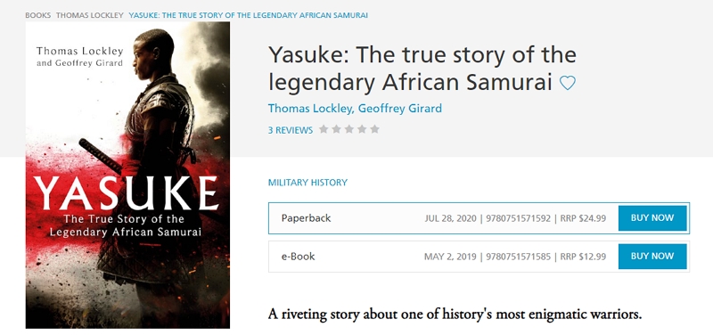Rate the book with the first star
This screenshot has width=713, height=335.
324,129
